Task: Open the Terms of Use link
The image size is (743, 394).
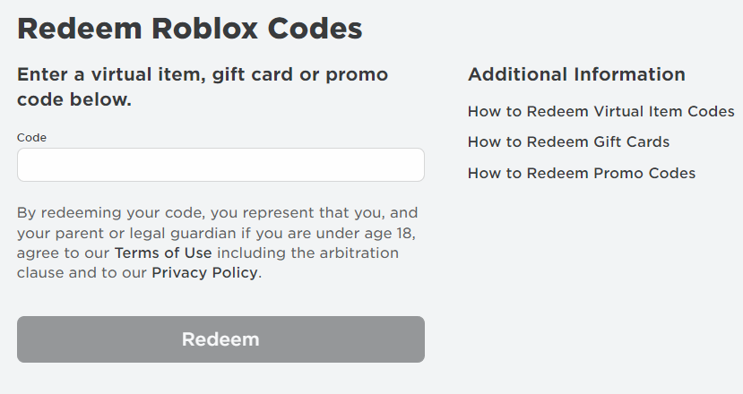Action: [163, 253]
